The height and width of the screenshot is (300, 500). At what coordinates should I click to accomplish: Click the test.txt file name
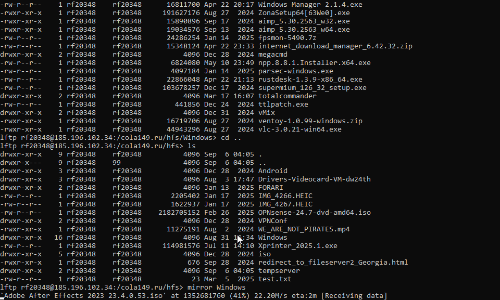pyautogui.click(x=274, y=279)
